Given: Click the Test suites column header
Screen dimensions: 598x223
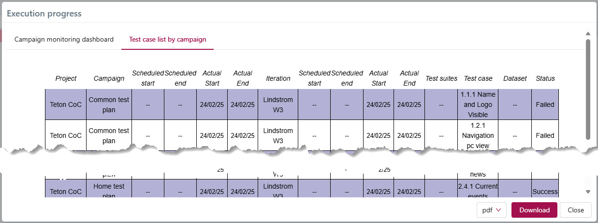Looking at the screenshot, I should point(441,78).
